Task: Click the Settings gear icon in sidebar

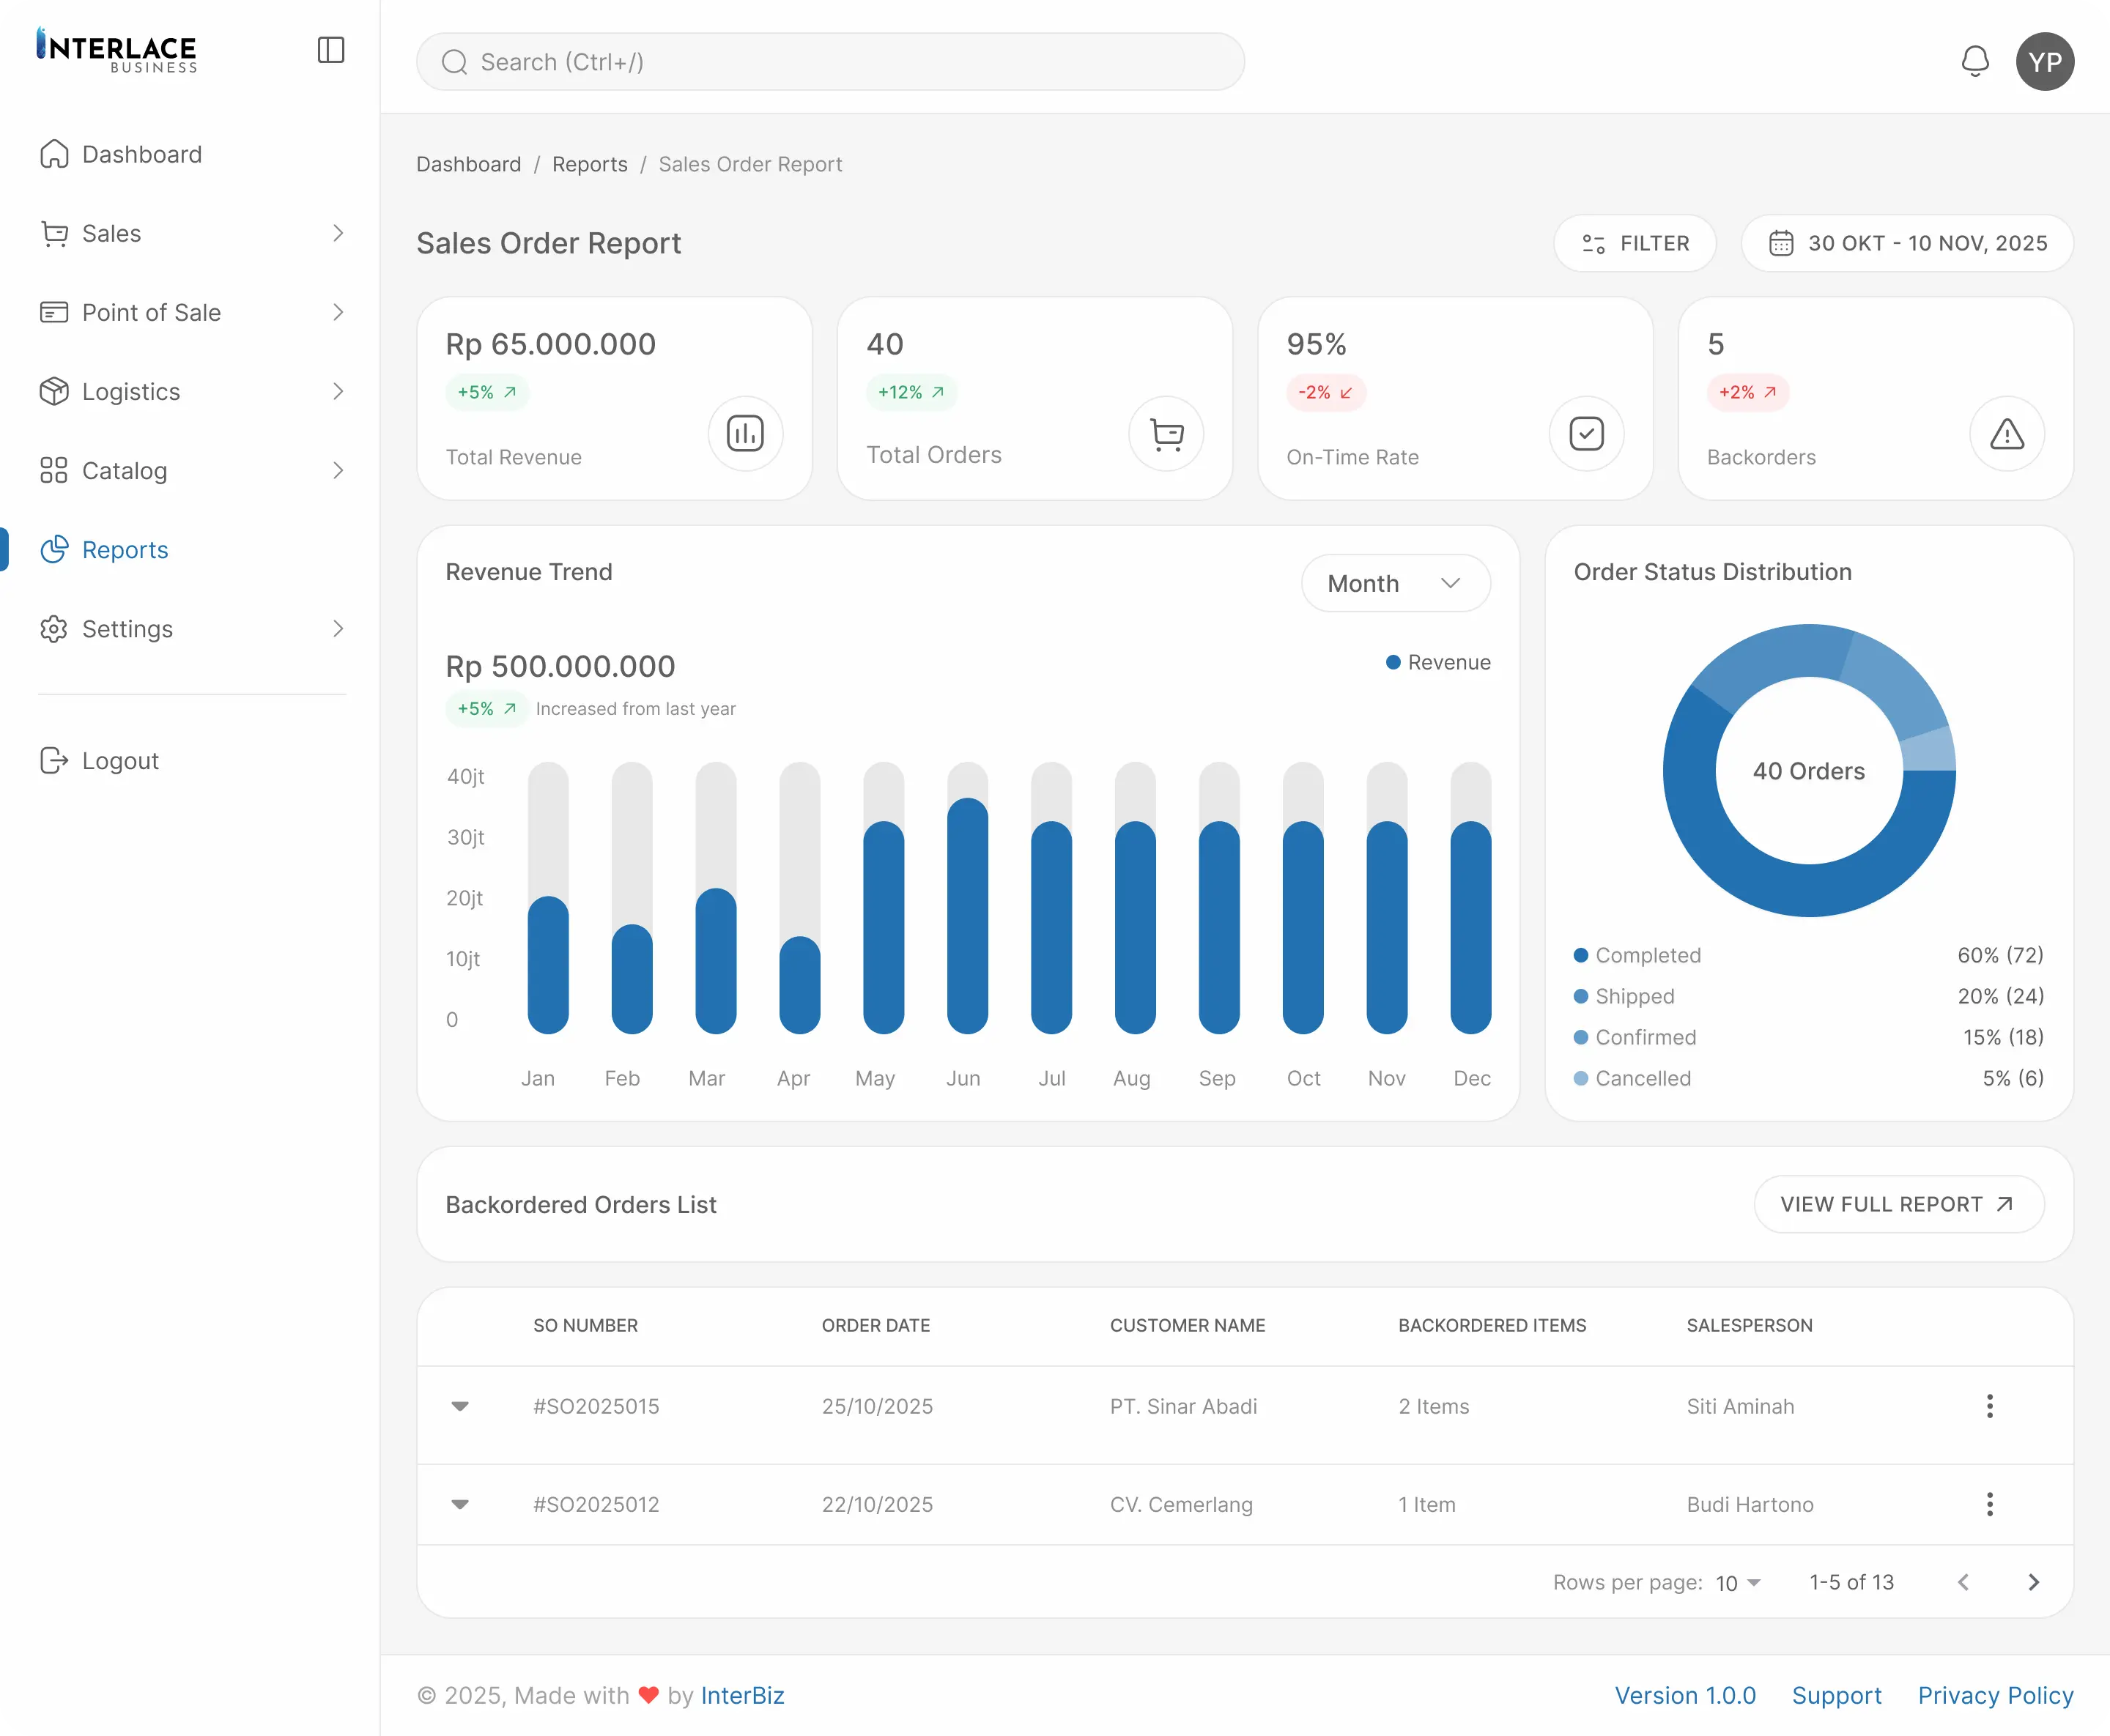Action: click(54, 629)
